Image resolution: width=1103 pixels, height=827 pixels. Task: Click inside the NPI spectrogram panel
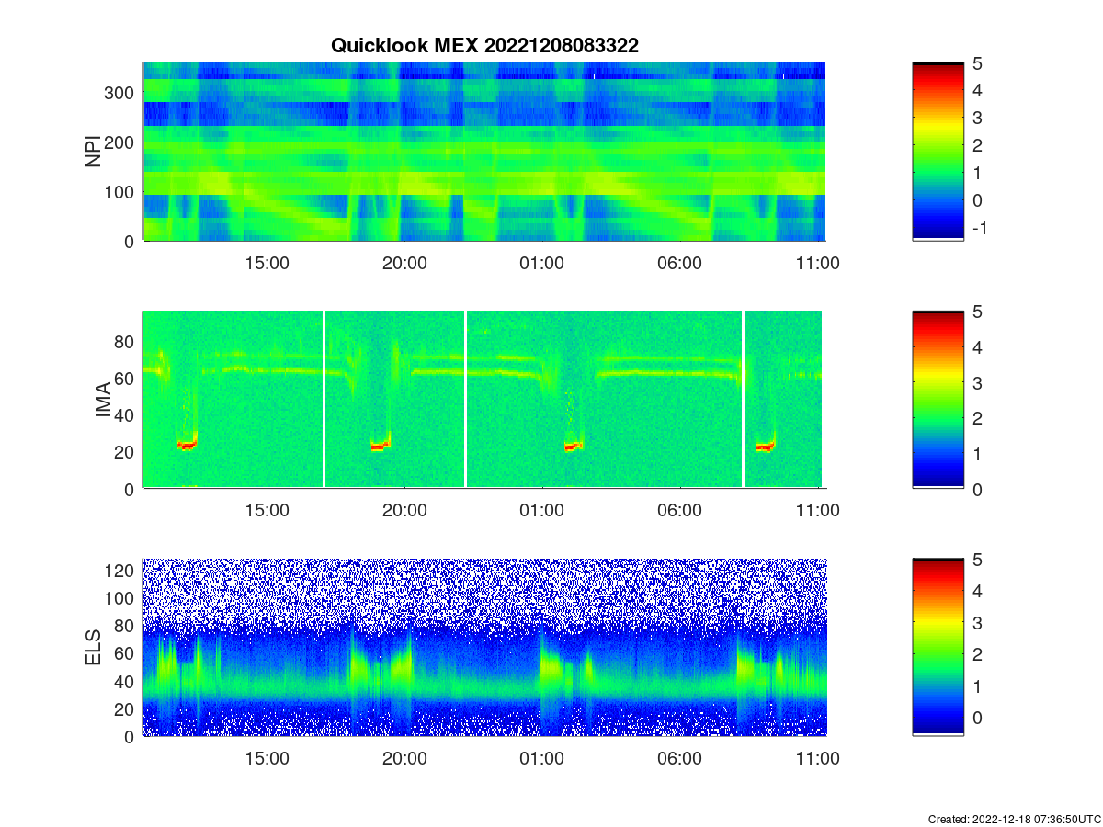point(484,152)
